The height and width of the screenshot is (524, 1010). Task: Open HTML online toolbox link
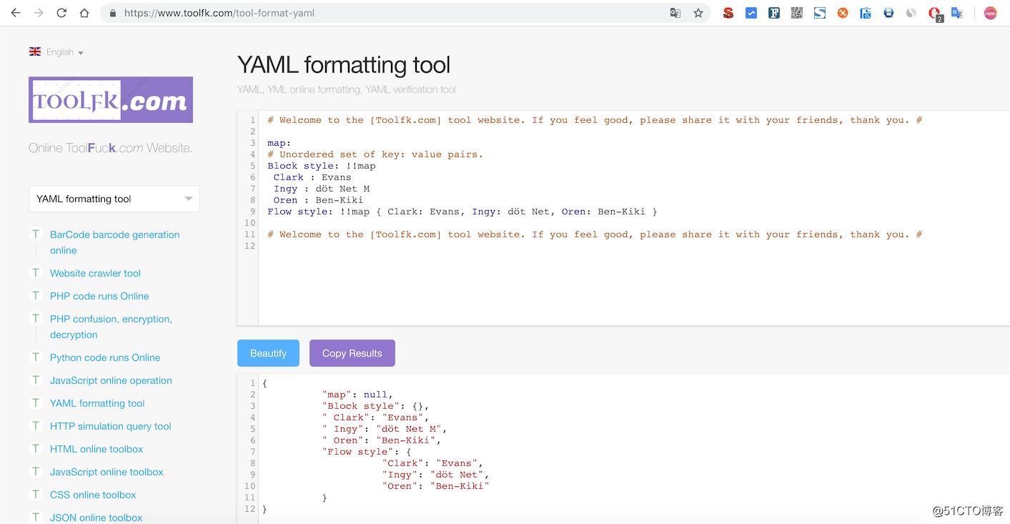96,449
